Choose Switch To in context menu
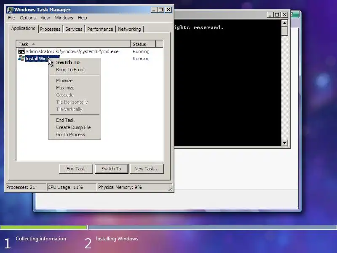This screenshot has width=337, height=253. coord(75,62)
